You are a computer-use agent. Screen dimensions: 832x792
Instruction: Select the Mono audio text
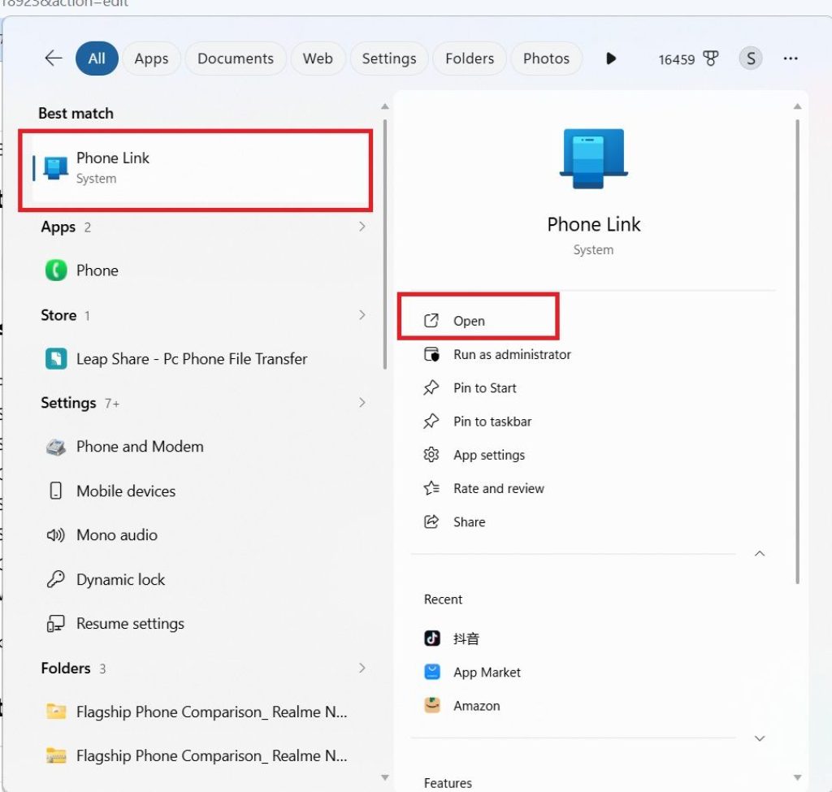point(117,534)
